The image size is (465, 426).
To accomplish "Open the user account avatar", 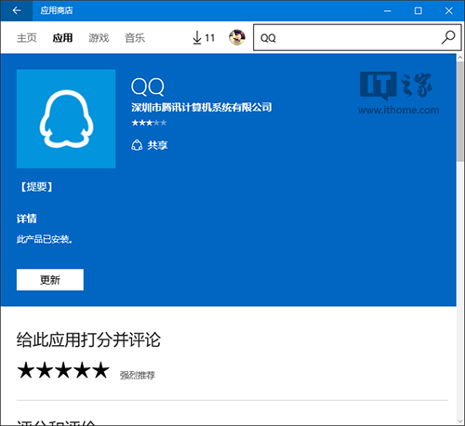I will pos(237,37).
